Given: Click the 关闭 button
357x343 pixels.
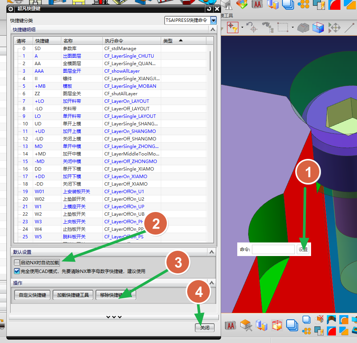Looking at the screenshot, I should (205, 328).
